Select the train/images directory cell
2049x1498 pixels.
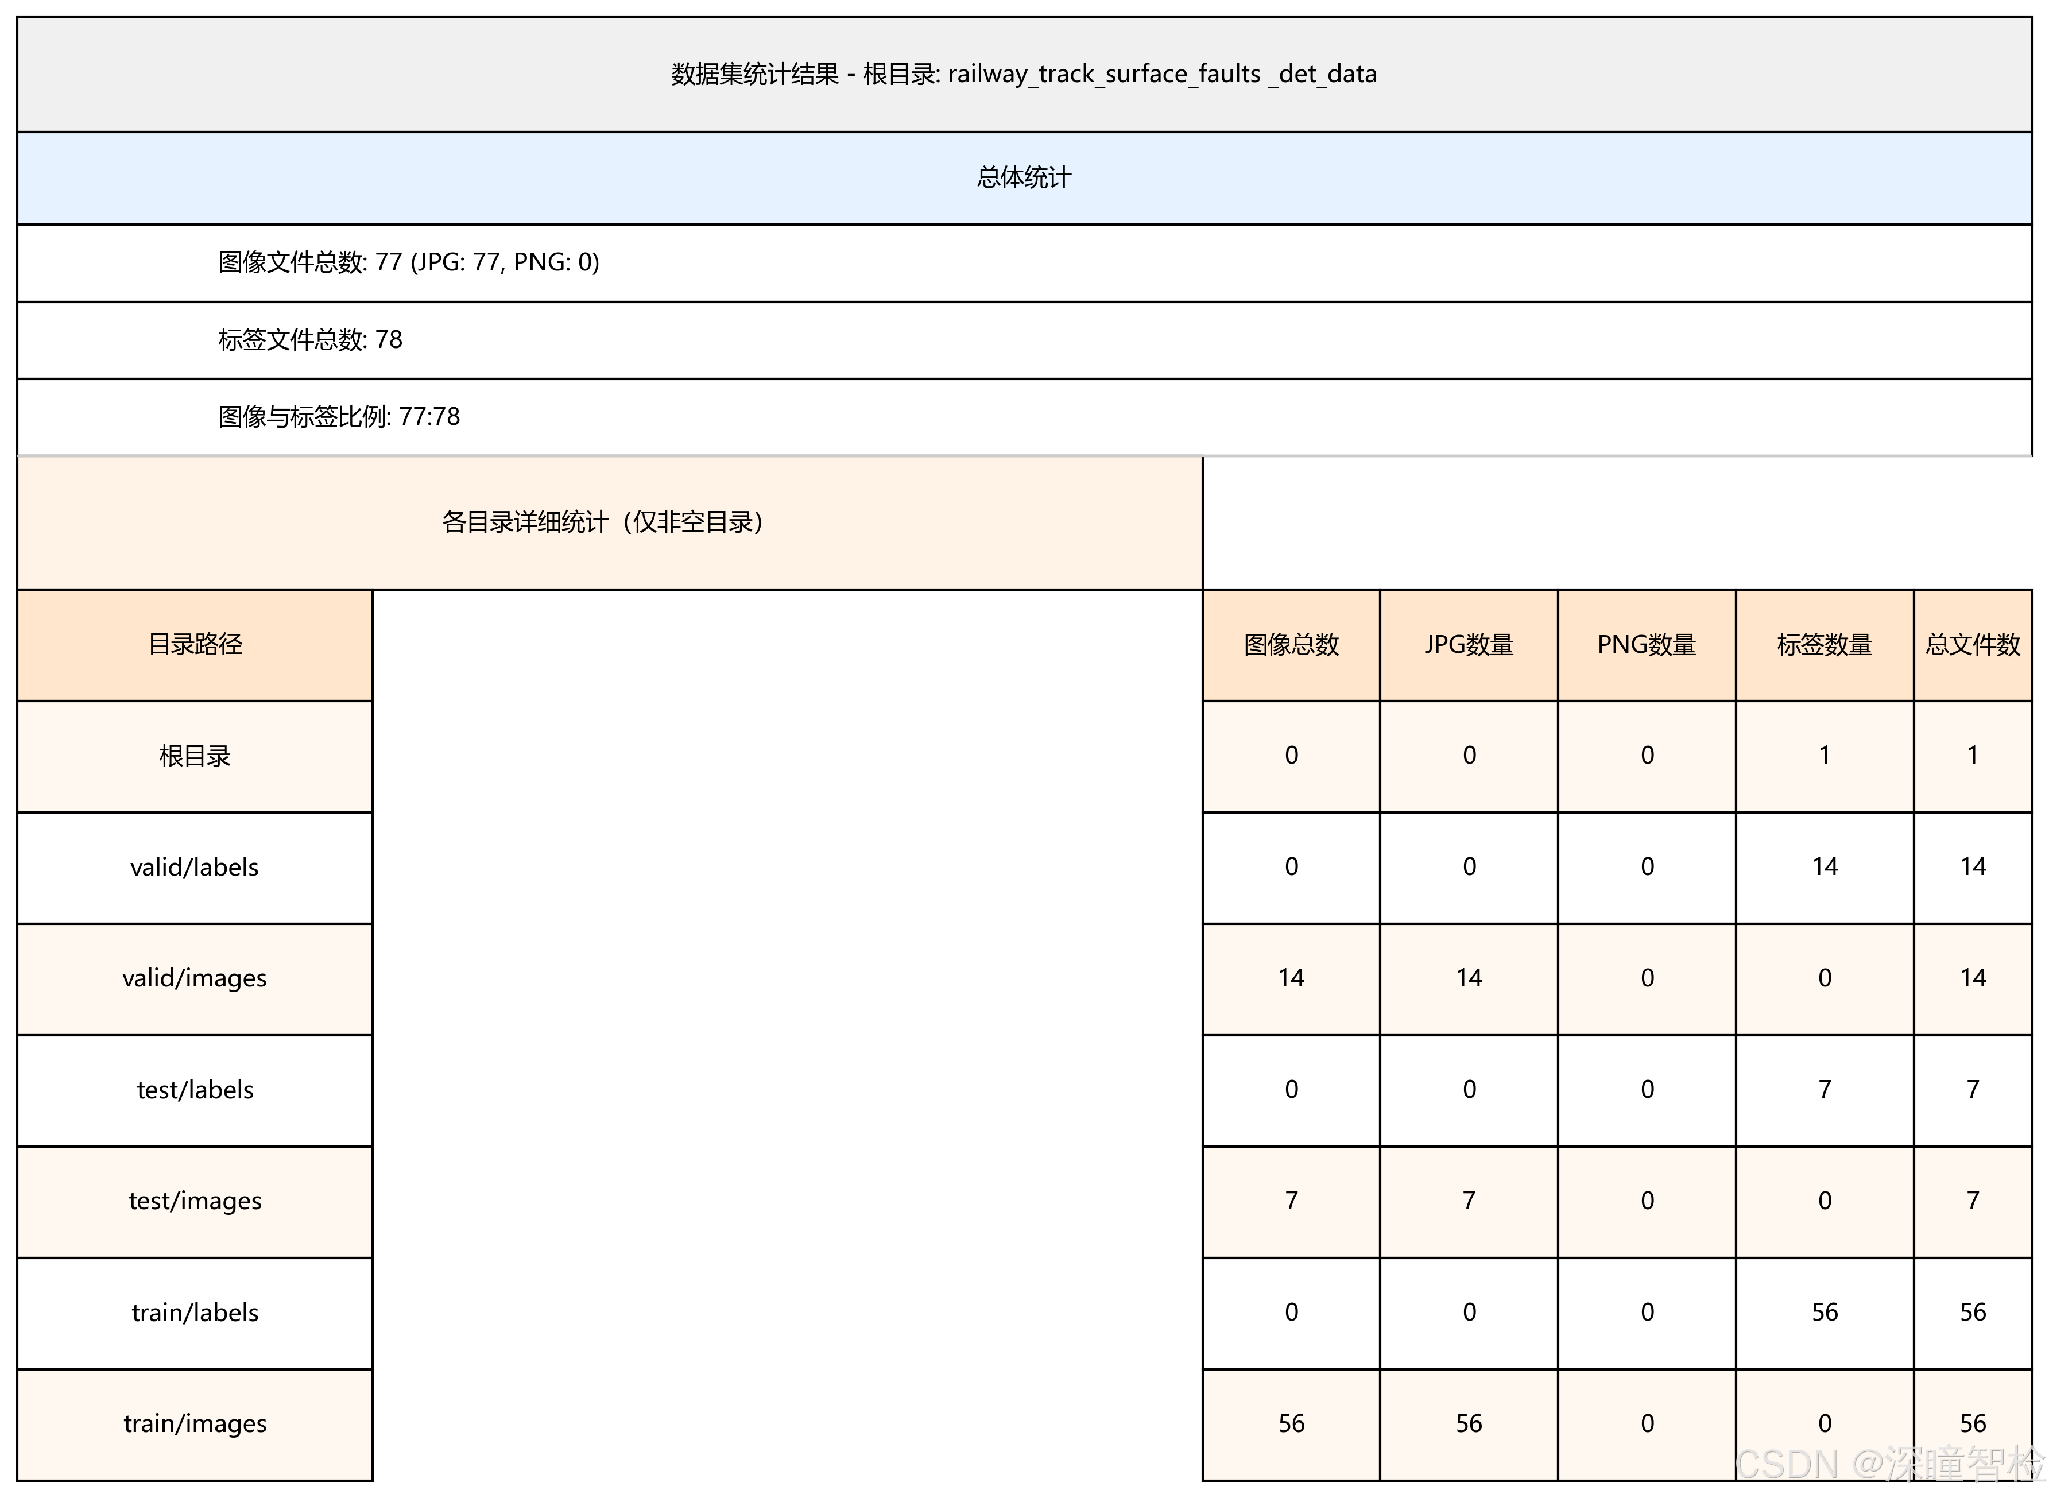pos(195,1423)
